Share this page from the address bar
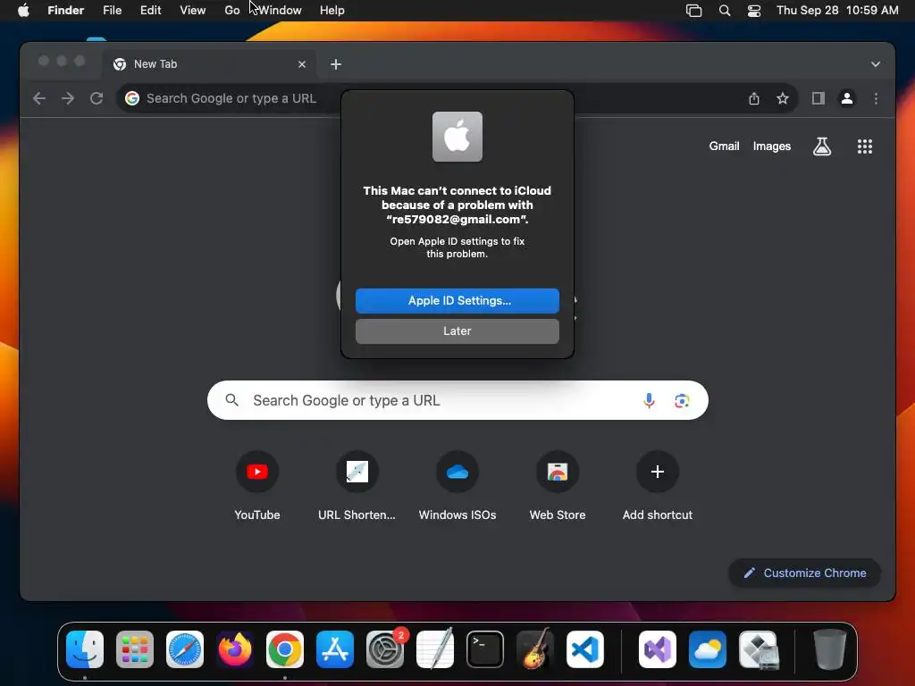The image size is (915, 686). 754,98
